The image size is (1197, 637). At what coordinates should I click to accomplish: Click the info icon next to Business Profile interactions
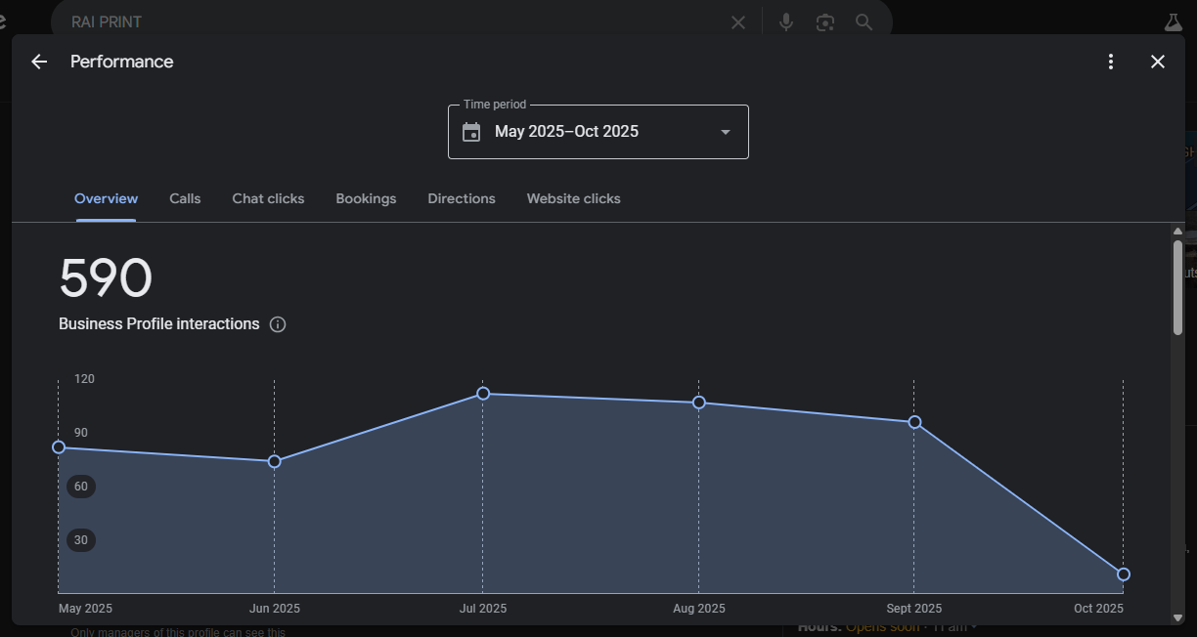pos(278,324)
